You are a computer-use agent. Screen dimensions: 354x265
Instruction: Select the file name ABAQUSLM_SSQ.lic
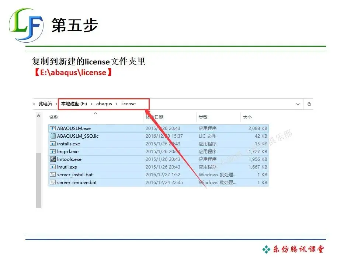pyautogui.click(x=78, y=136)
